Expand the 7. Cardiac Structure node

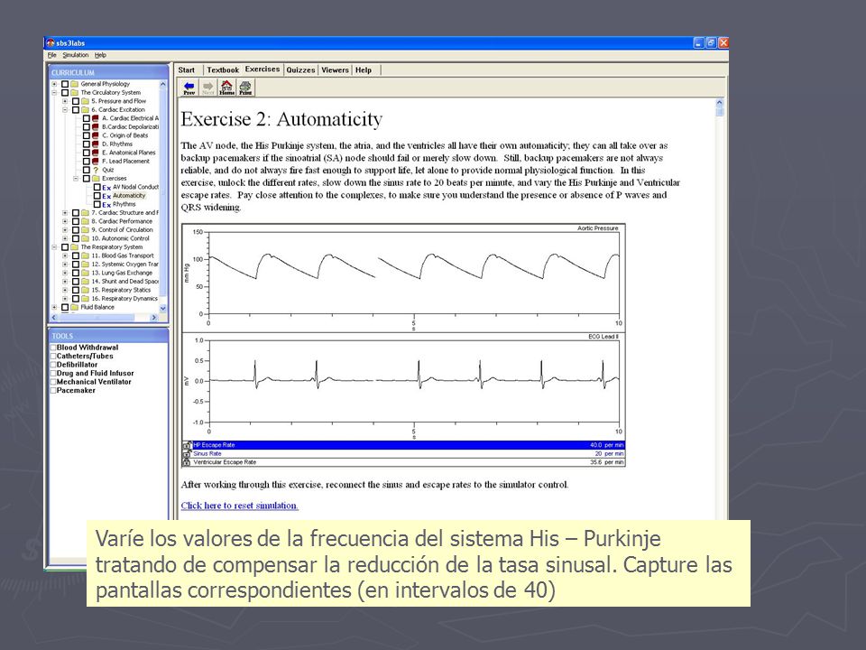pos(65,213)
